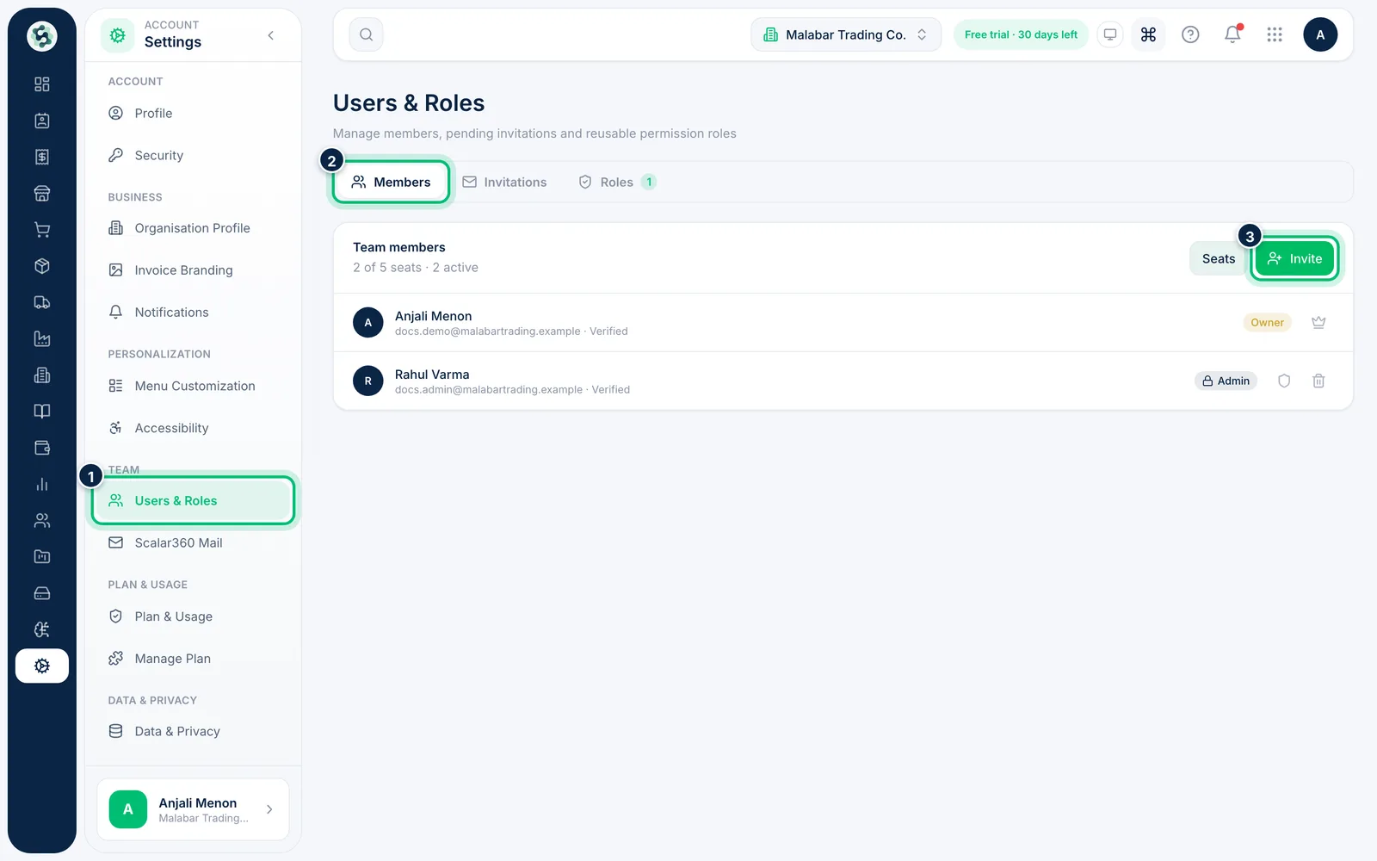Click the receipt dollar icon in left rail
The height and width of the screenshot is (861, 1377).
click(41, 157)
